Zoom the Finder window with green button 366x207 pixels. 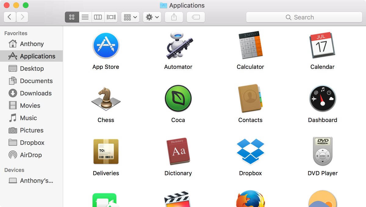coord(26,5)
